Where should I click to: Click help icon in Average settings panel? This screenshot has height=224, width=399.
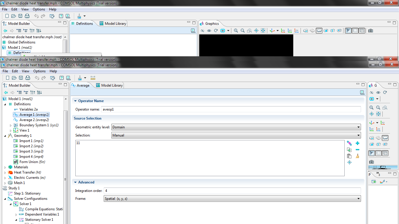coord(362,92)
